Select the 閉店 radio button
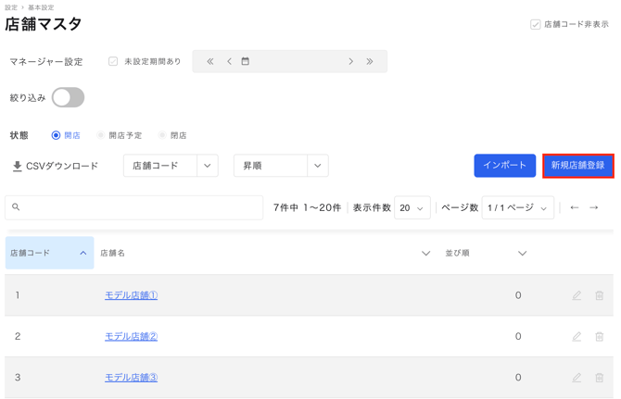621x399 pixels. click(162, 135)
